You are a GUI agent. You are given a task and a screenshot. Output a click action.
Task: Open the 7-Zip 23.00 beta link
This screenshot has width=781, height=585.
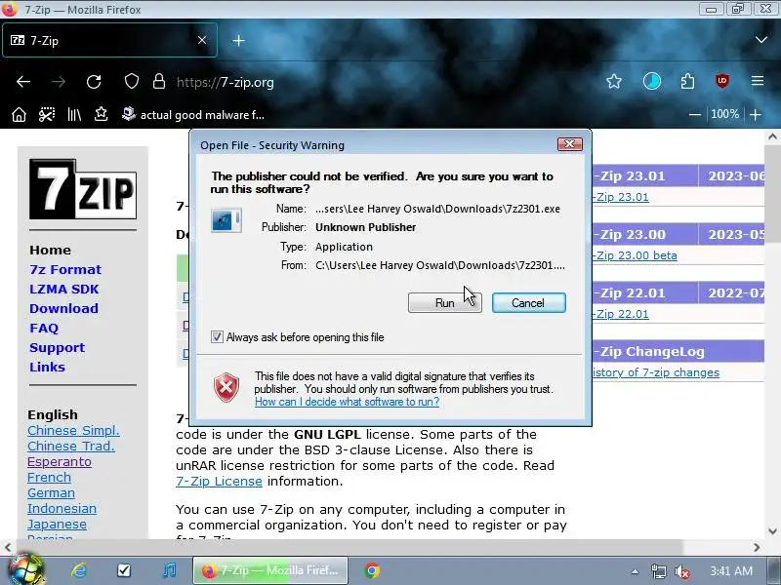point(635,255)
